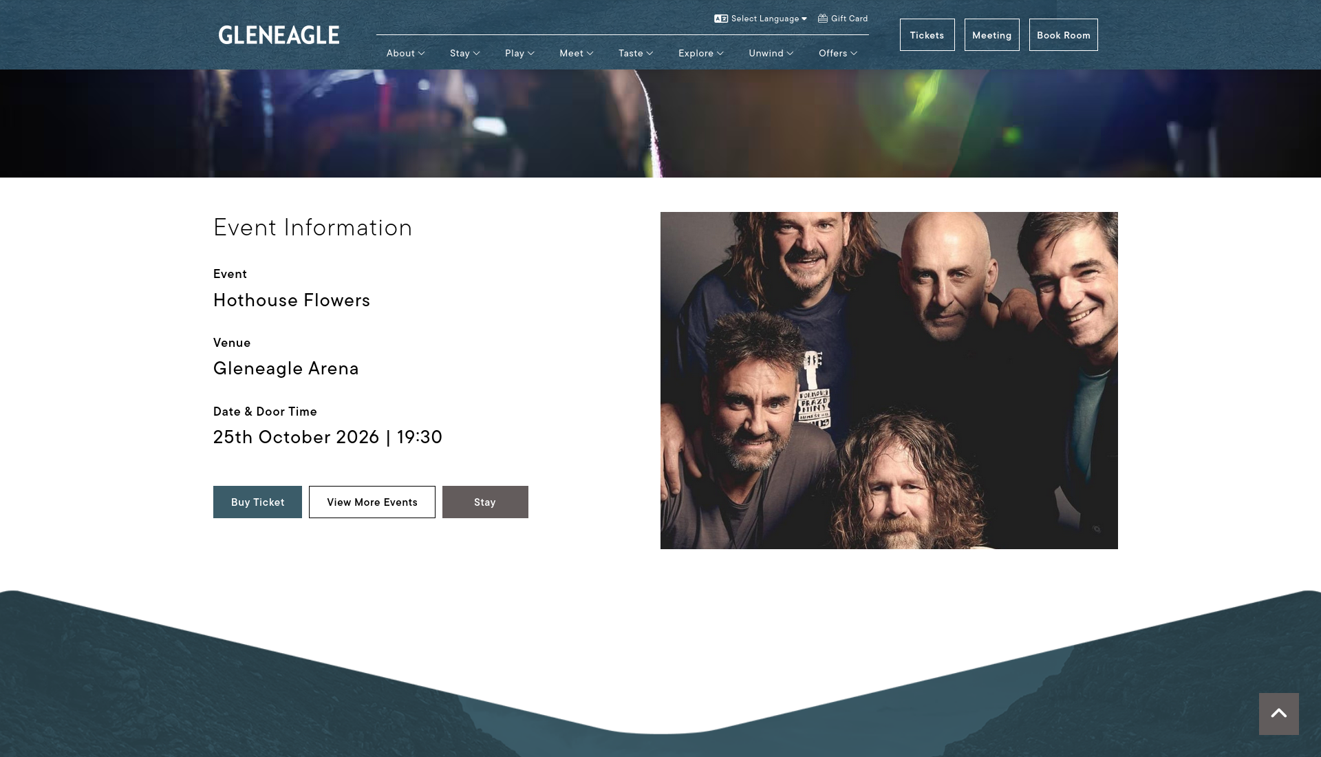The width and height of the screenshot is (1321, 757).
Task: Click View More Events button
Action: pos(372,502)
